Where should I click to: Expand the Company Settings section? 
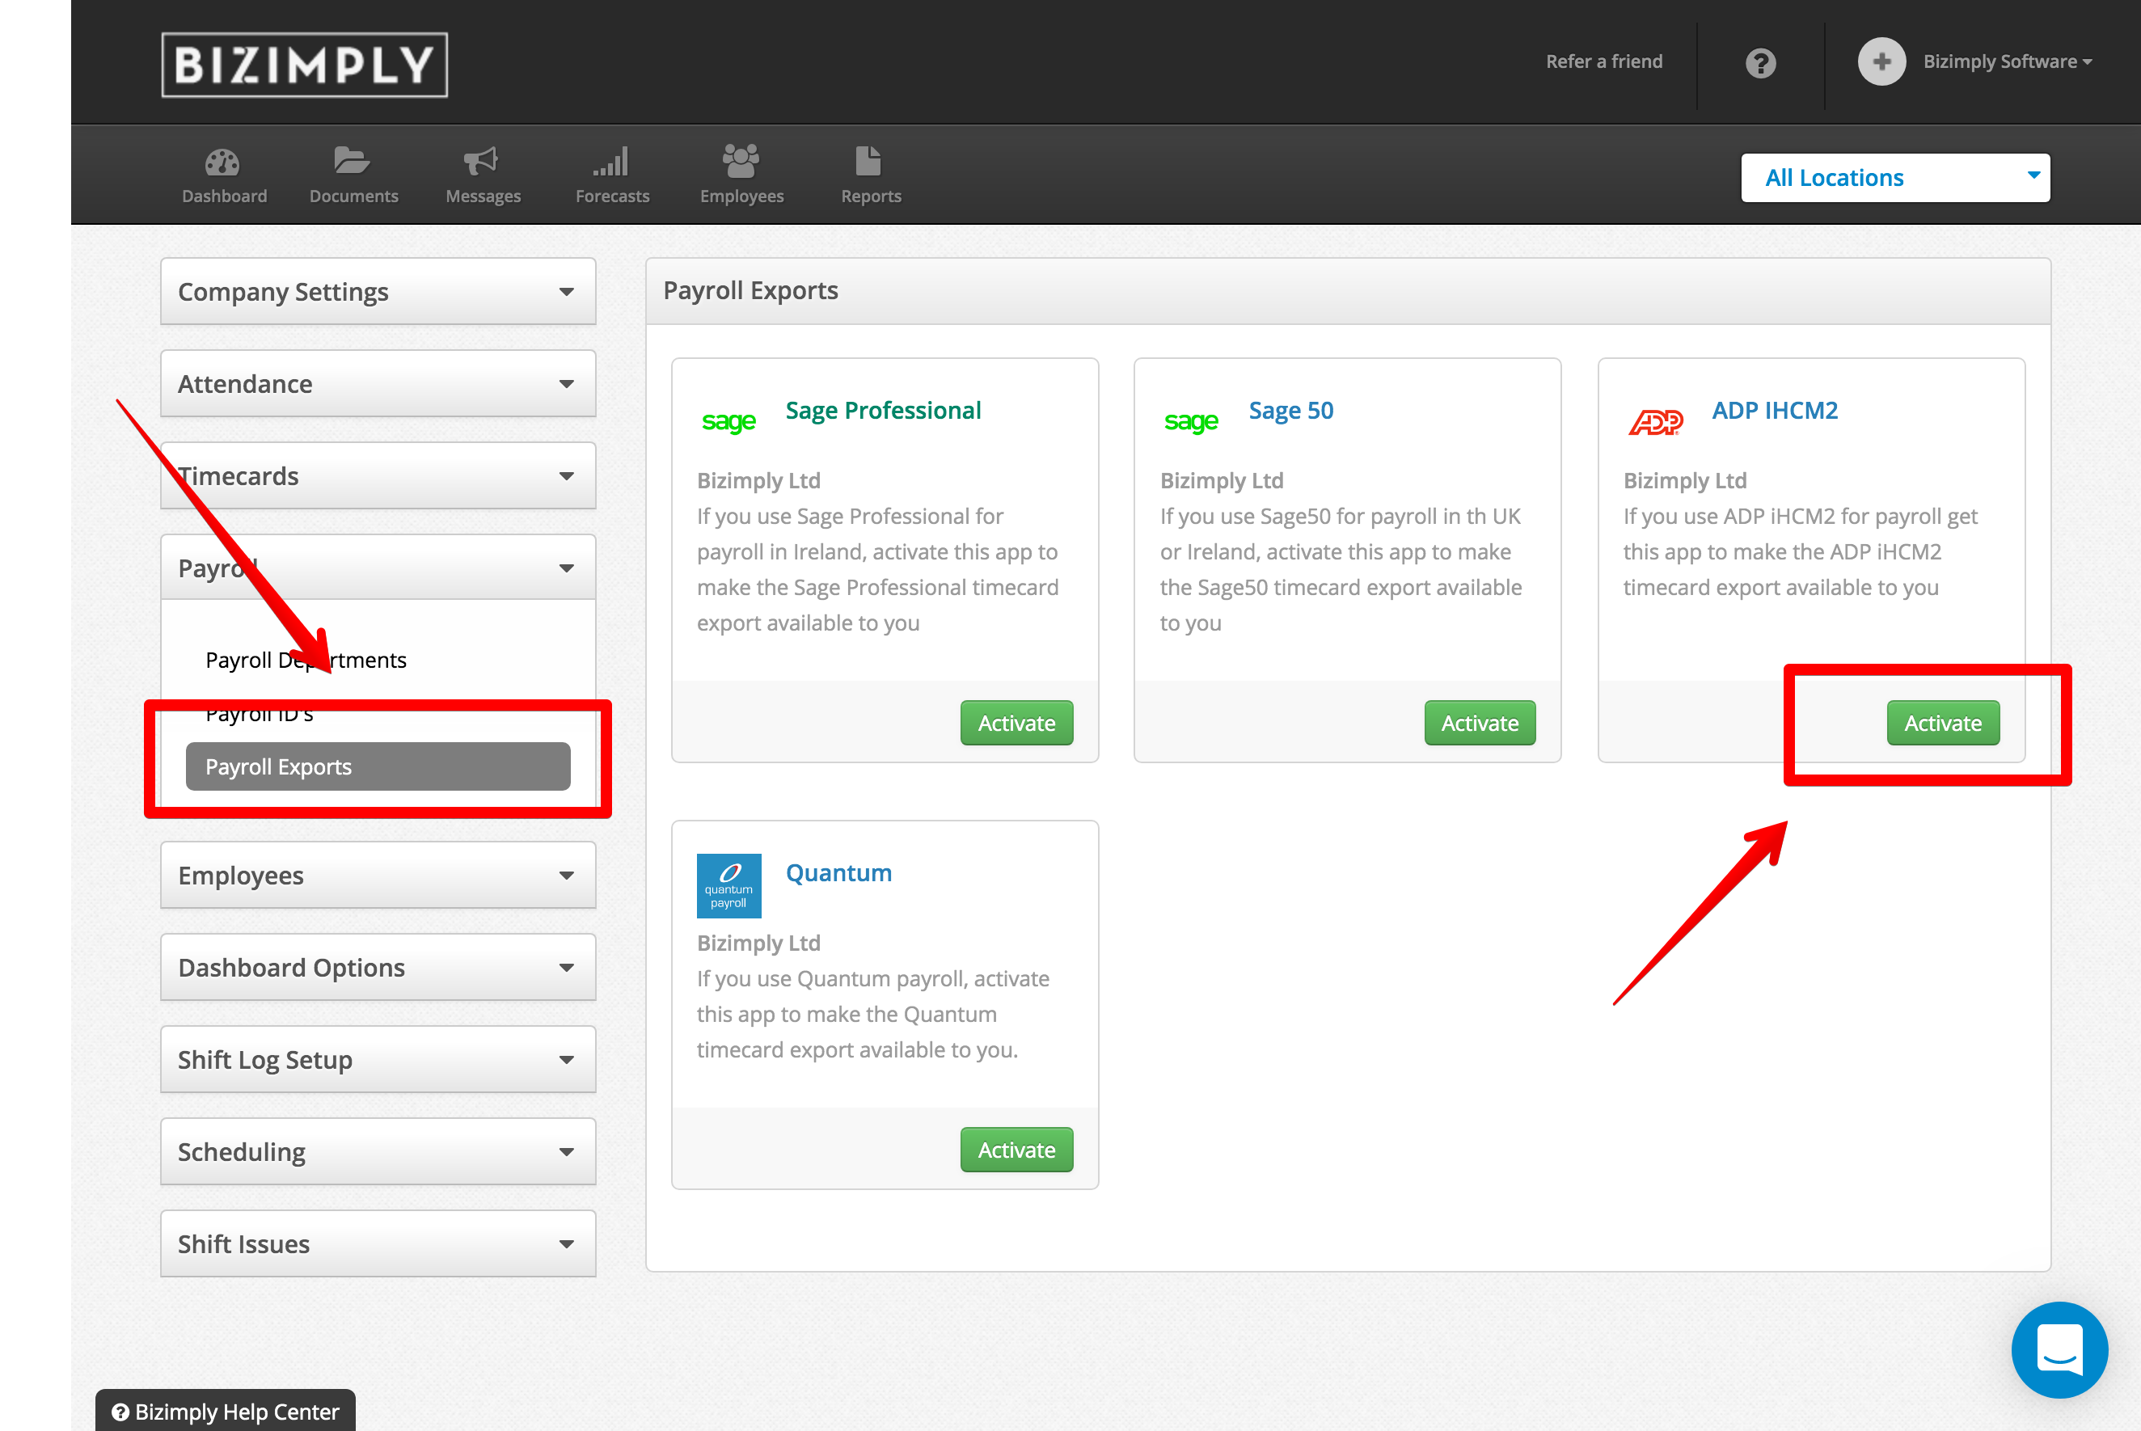tap(378, 291)
